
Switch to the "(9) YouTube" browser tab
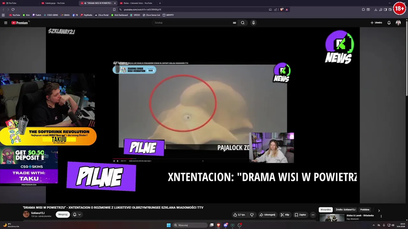click(19, 3)
